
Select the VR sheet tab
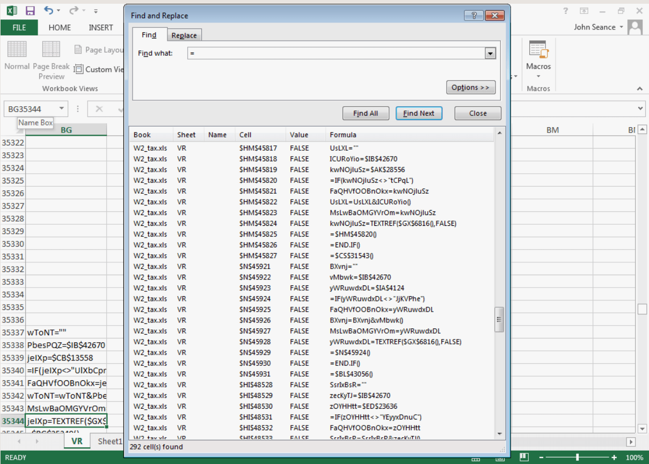[77, 441]
